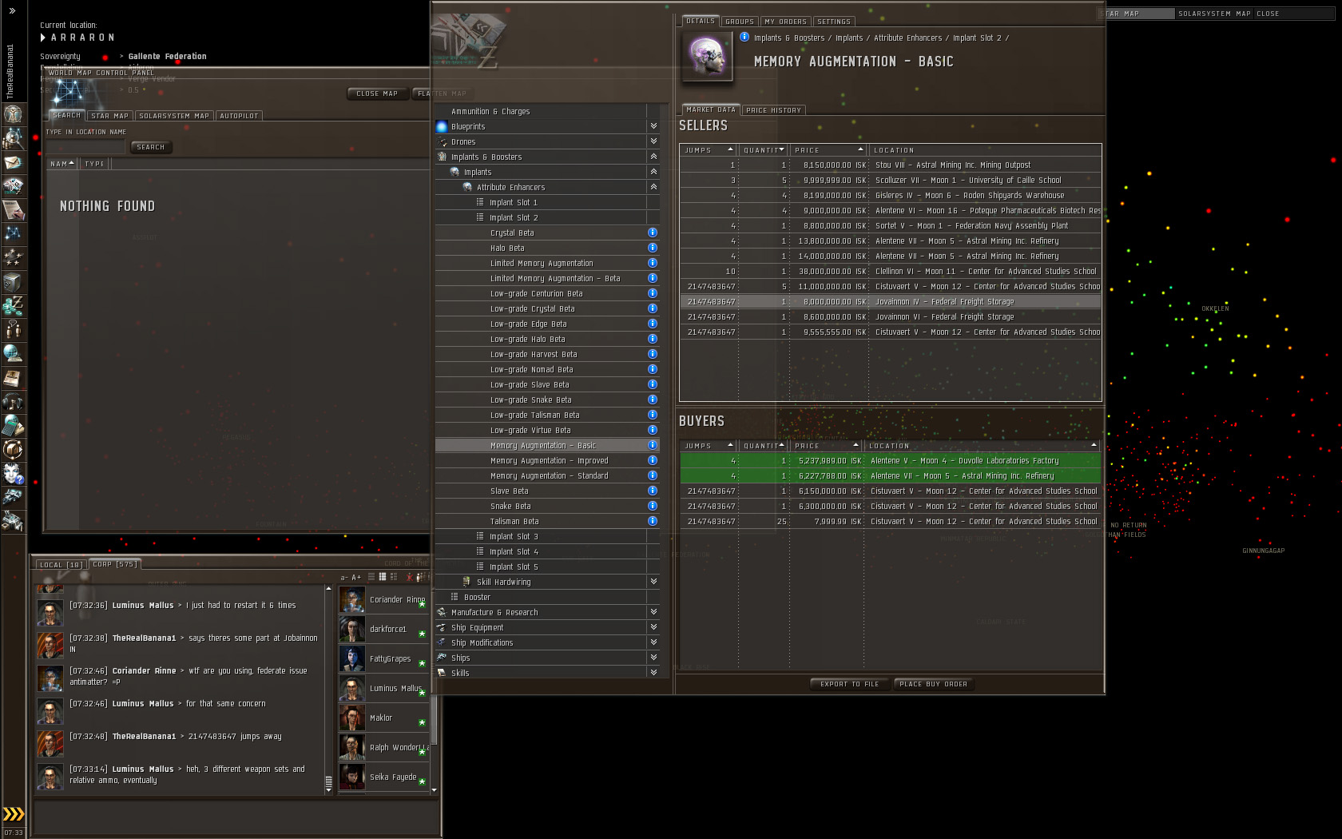This screenshot has width=1342, height=839.
Task: Collapse the Attribute Enhancers subgroup
Action: [x=653, y=187]
